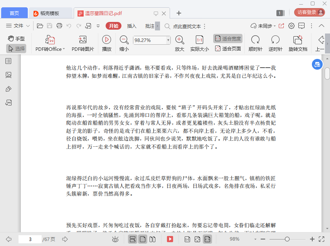Enable continuous scroll view mode
This screenshot has height=246, width=330.
(133, 239)
